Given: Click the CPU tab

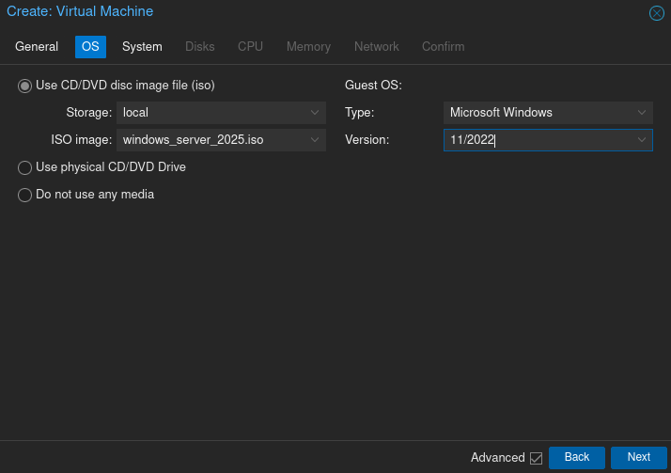Looking at the screenshot, I should (x=250, y=47).
